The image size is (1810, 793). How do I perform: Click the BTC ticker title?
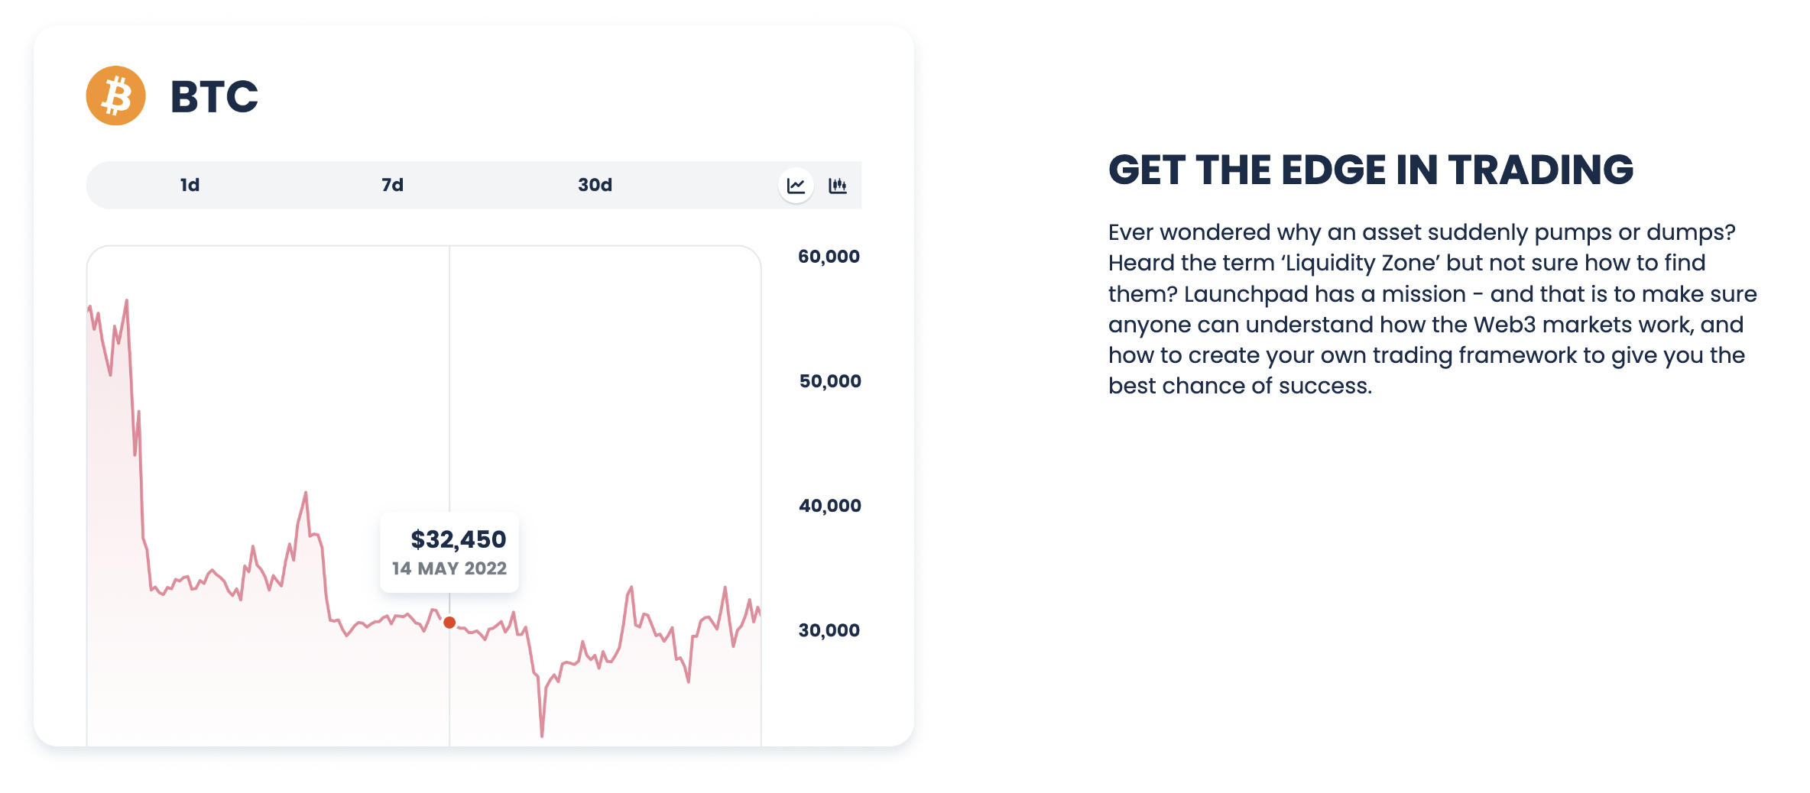(214, 96)
